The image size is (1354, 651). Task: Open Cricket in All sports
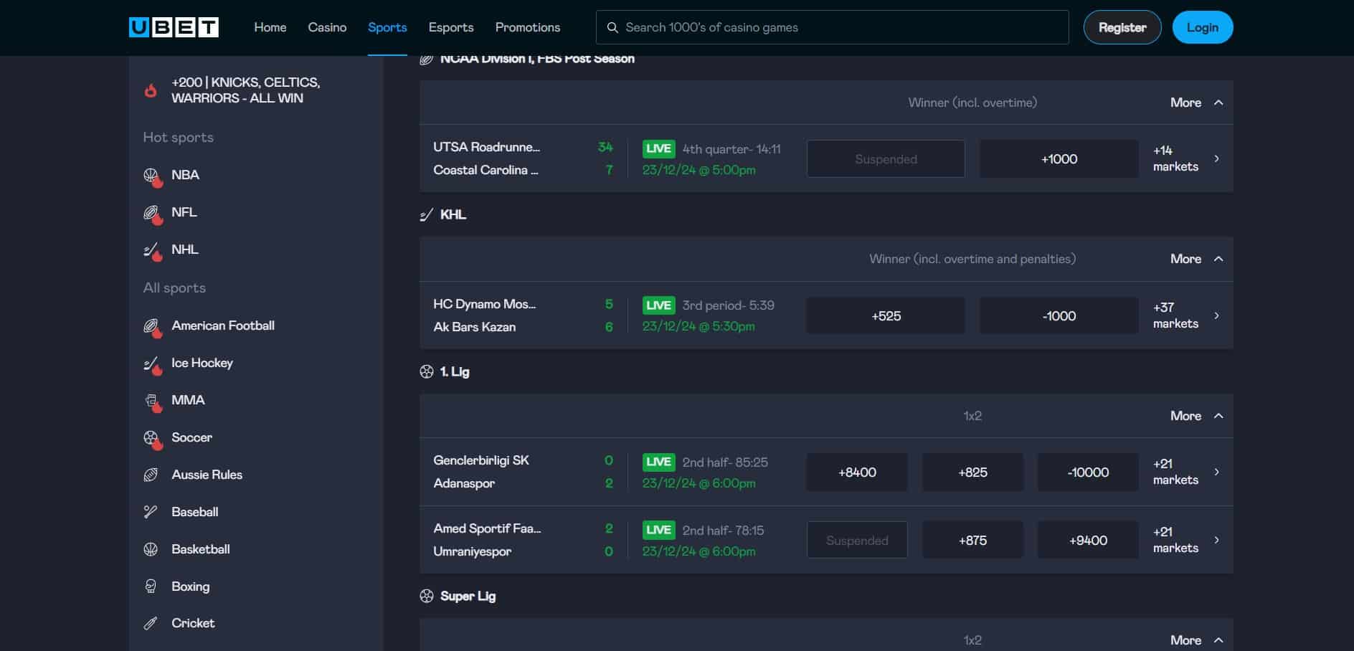(193, 623)
